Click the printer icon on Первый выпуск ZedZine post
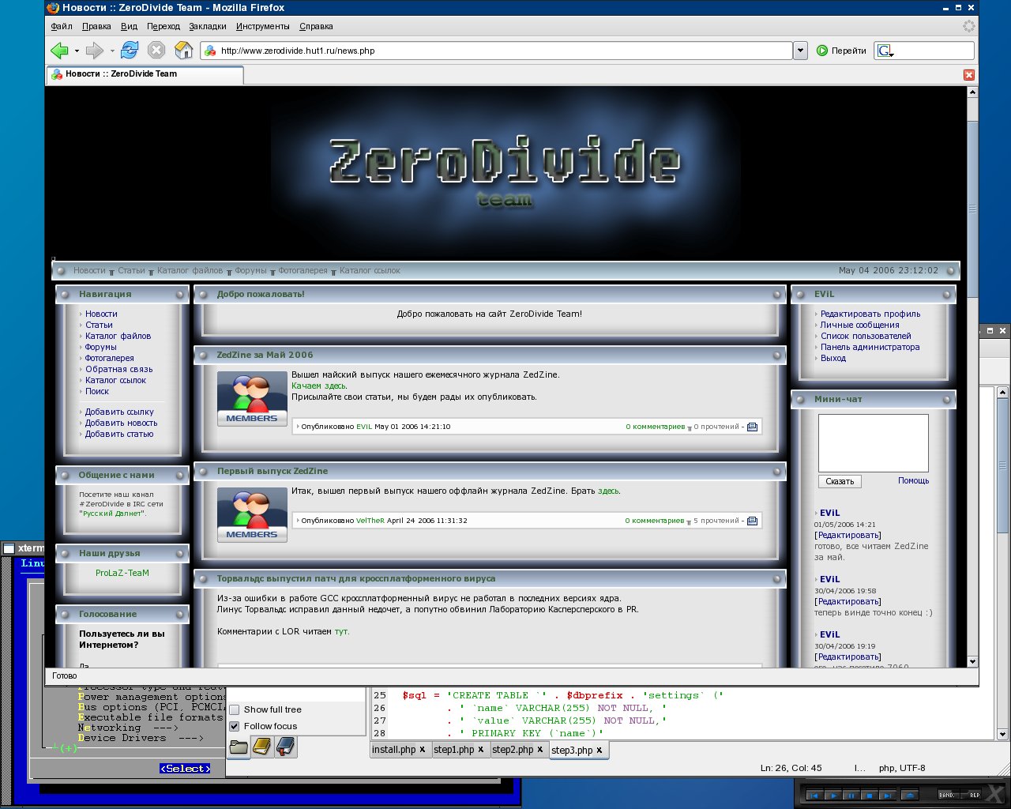1011x809 pixels. click(x=752, y=521)
